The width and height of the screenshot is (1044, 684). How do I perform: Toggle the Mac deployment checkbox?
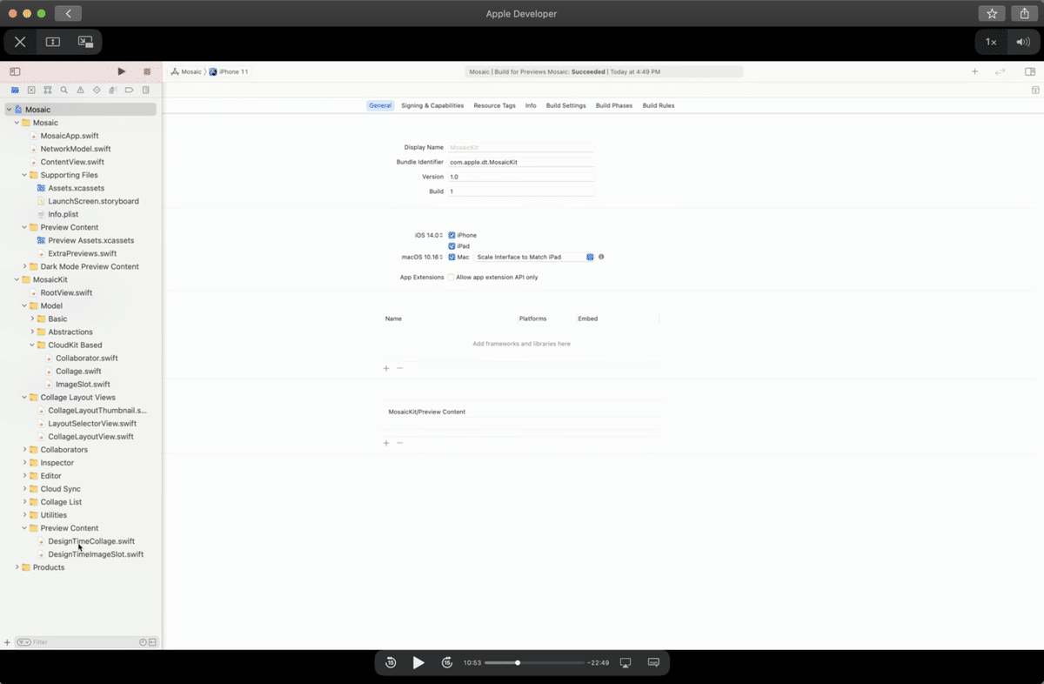[452, 258]
